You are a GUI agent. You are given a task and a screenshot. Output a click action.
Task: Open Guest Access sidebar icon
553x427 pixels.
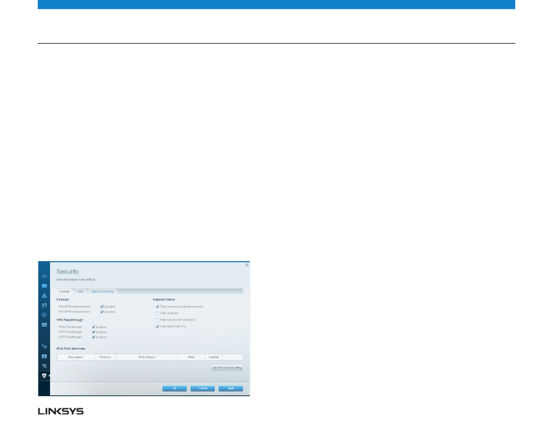pos(44,286)
